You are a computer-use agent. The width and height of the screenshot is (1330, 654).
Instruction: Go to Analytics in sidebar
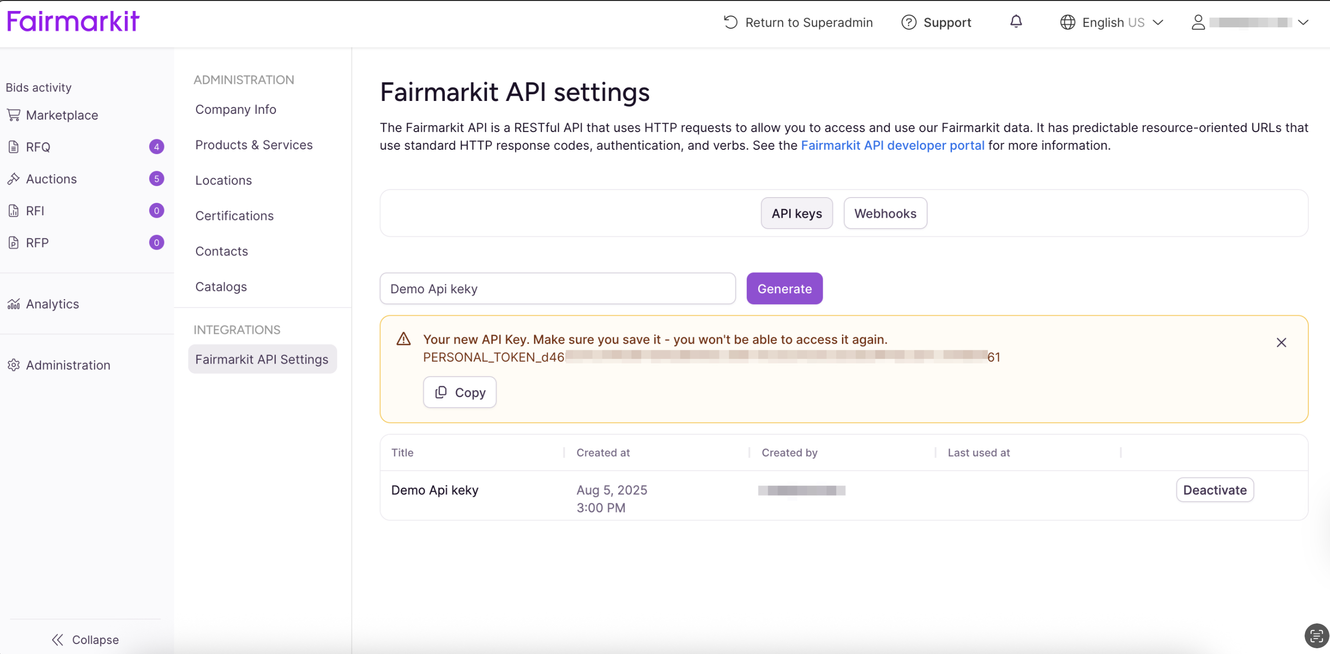[52, 304]
